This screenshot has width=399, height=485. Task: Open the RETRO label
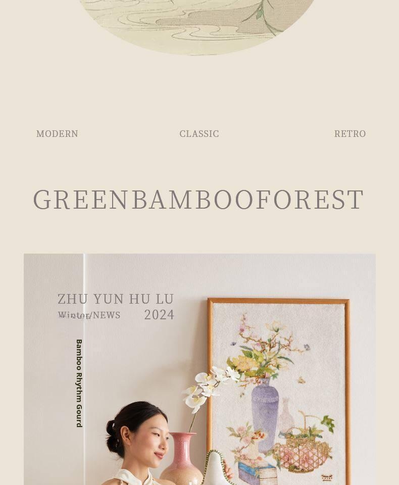(x=350, y=134)
